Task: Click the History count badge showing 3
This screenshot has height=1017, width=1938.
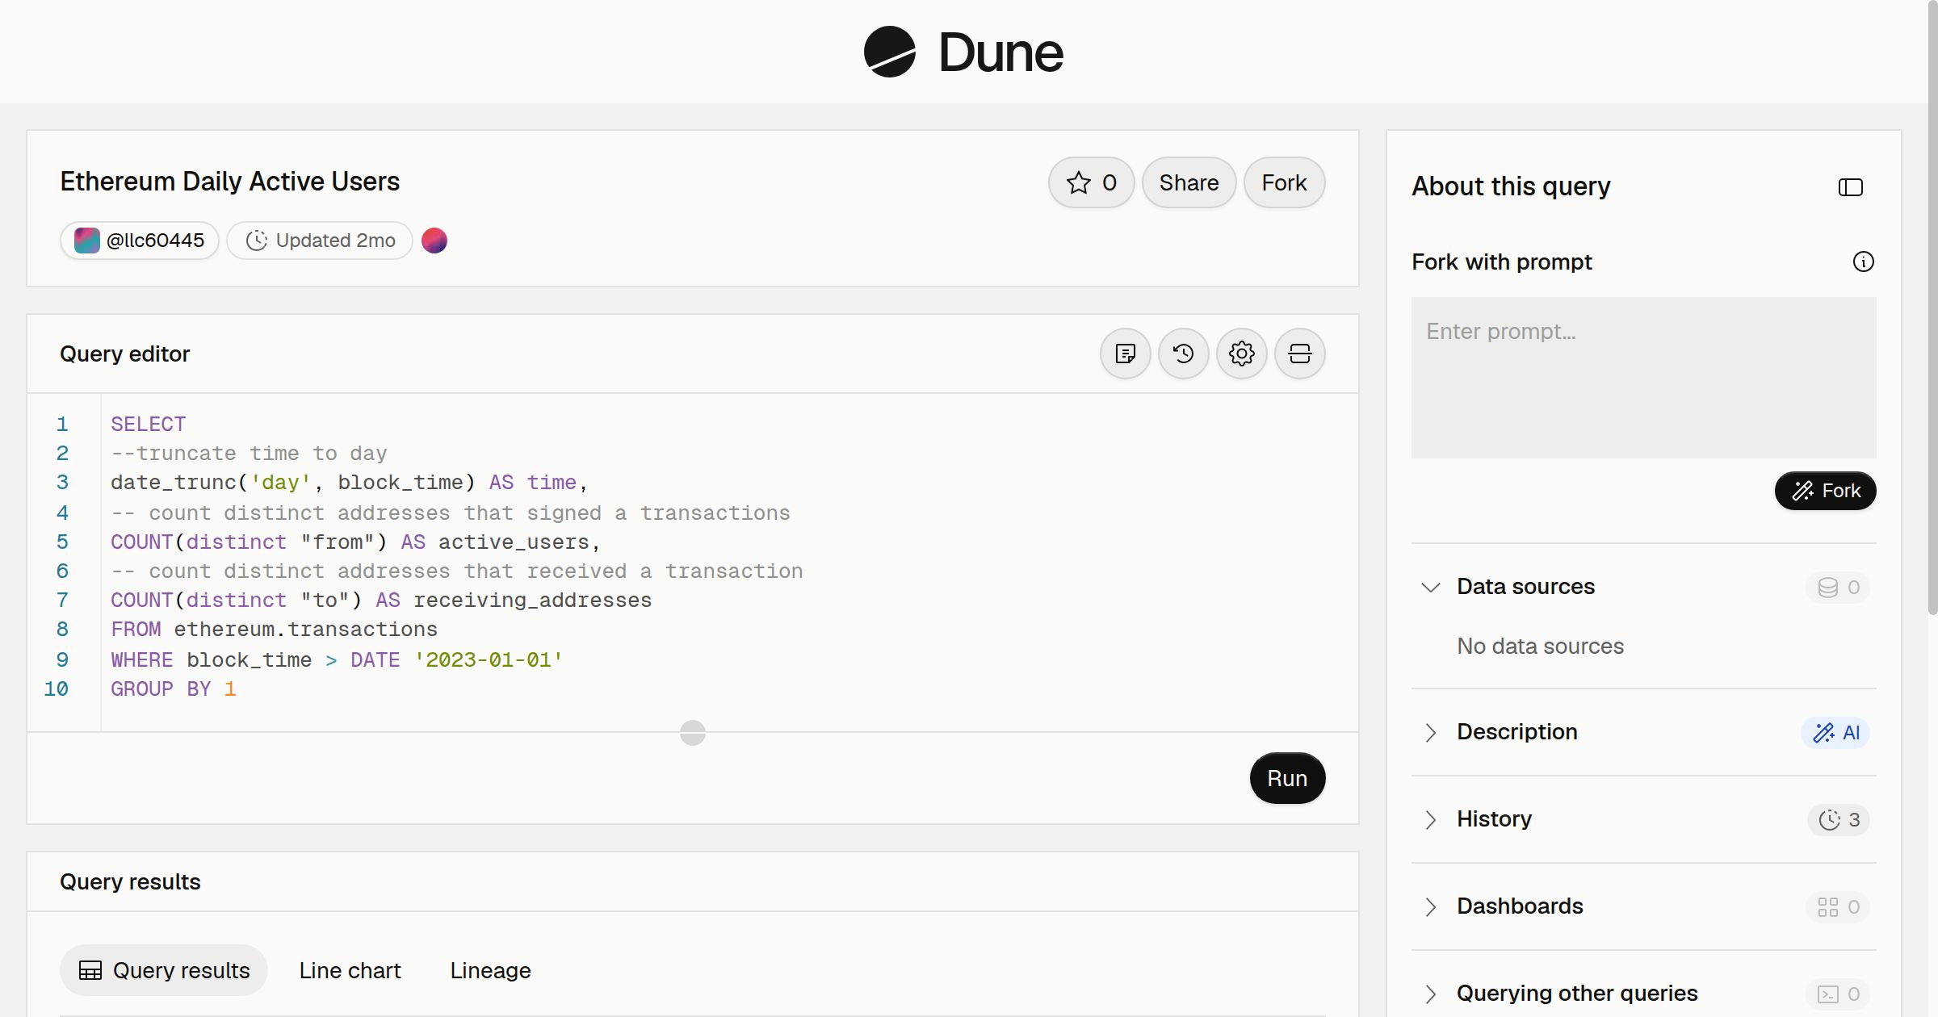Action: point(1839,820)
